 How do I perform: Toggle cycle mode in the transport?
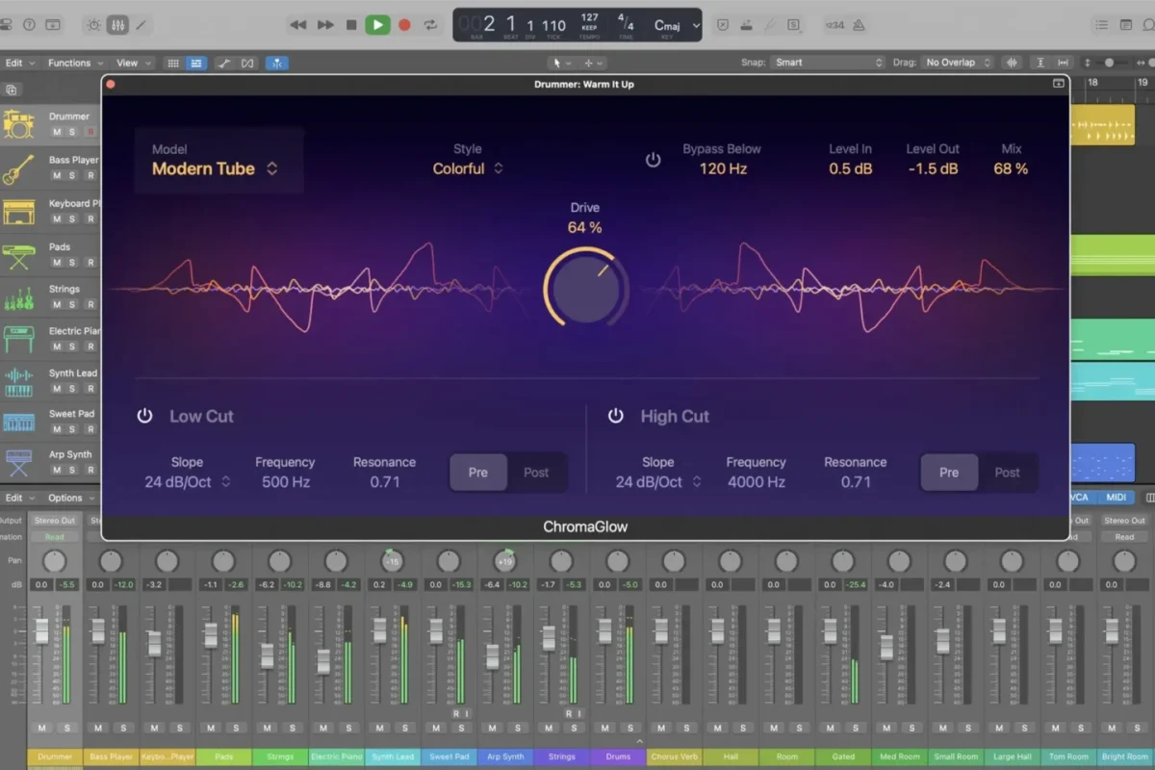(431, 24)
